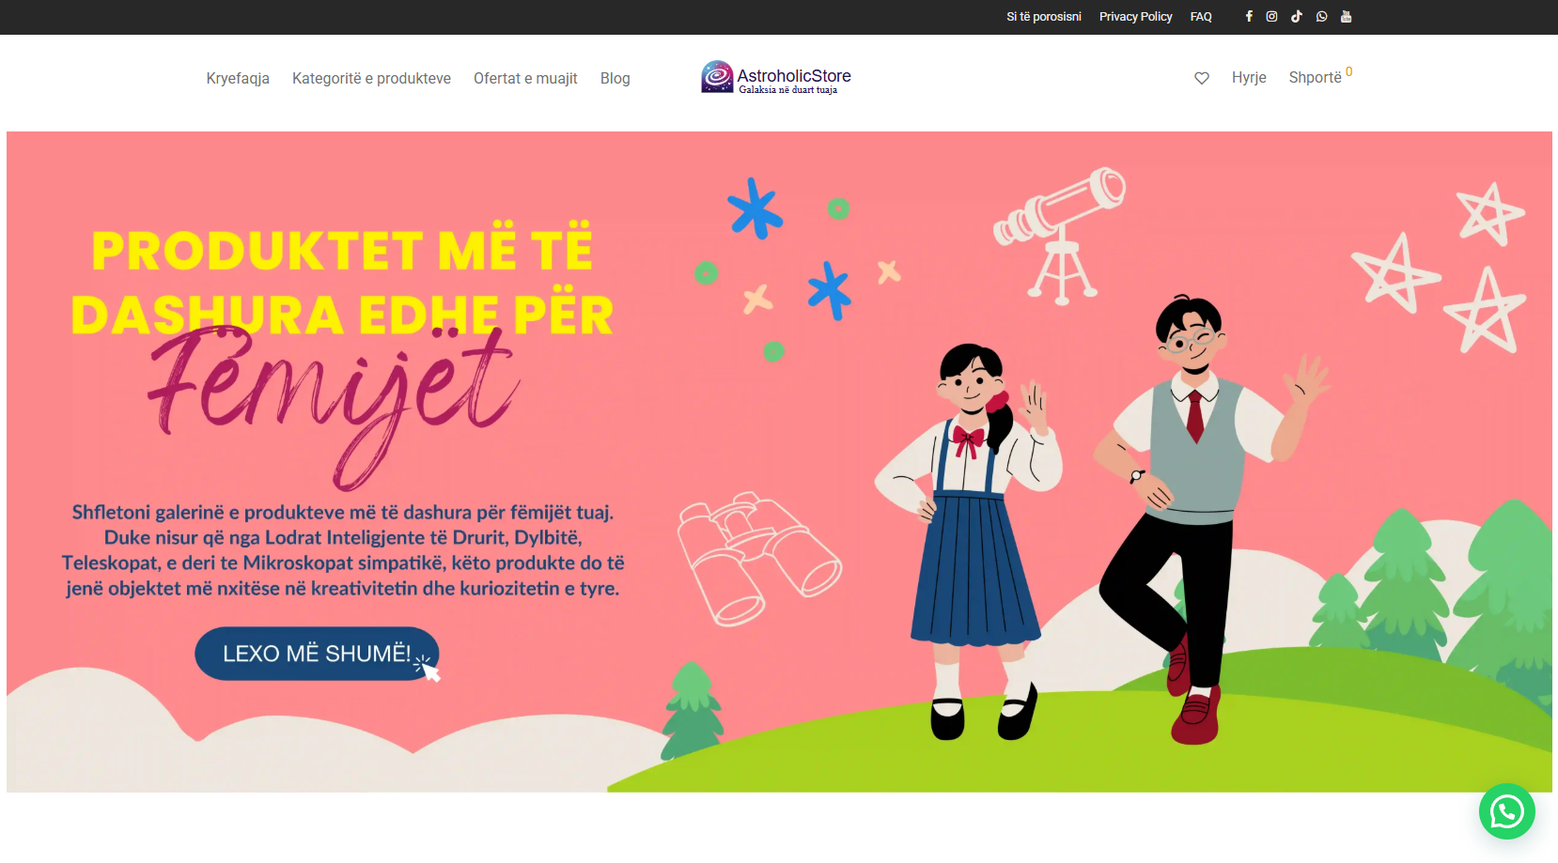
Task: Open the Shportë cart
Action: coord(1315,77)
